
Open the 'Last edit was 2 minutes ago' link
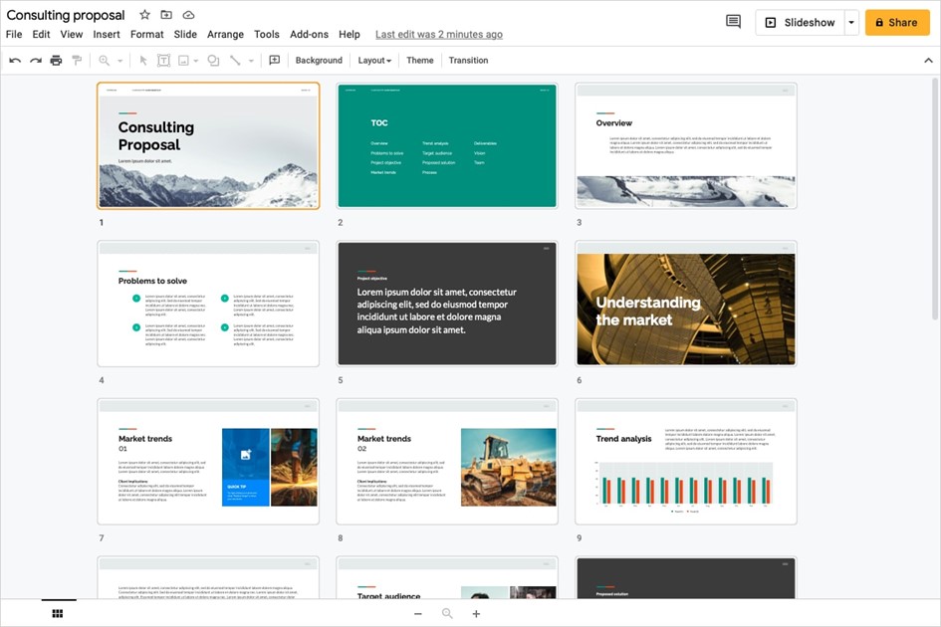pos(439,34)
